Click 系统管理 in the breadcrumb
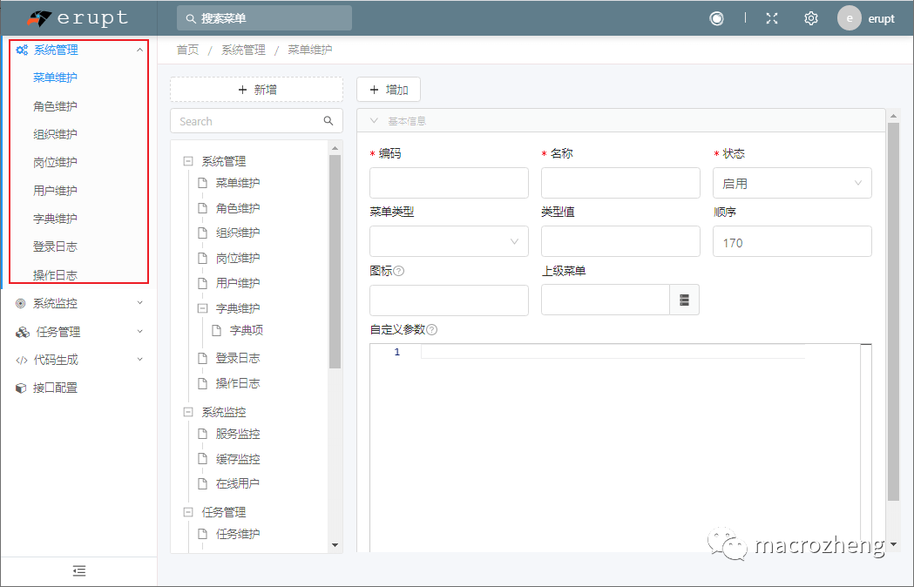 [x=243, y=51]
